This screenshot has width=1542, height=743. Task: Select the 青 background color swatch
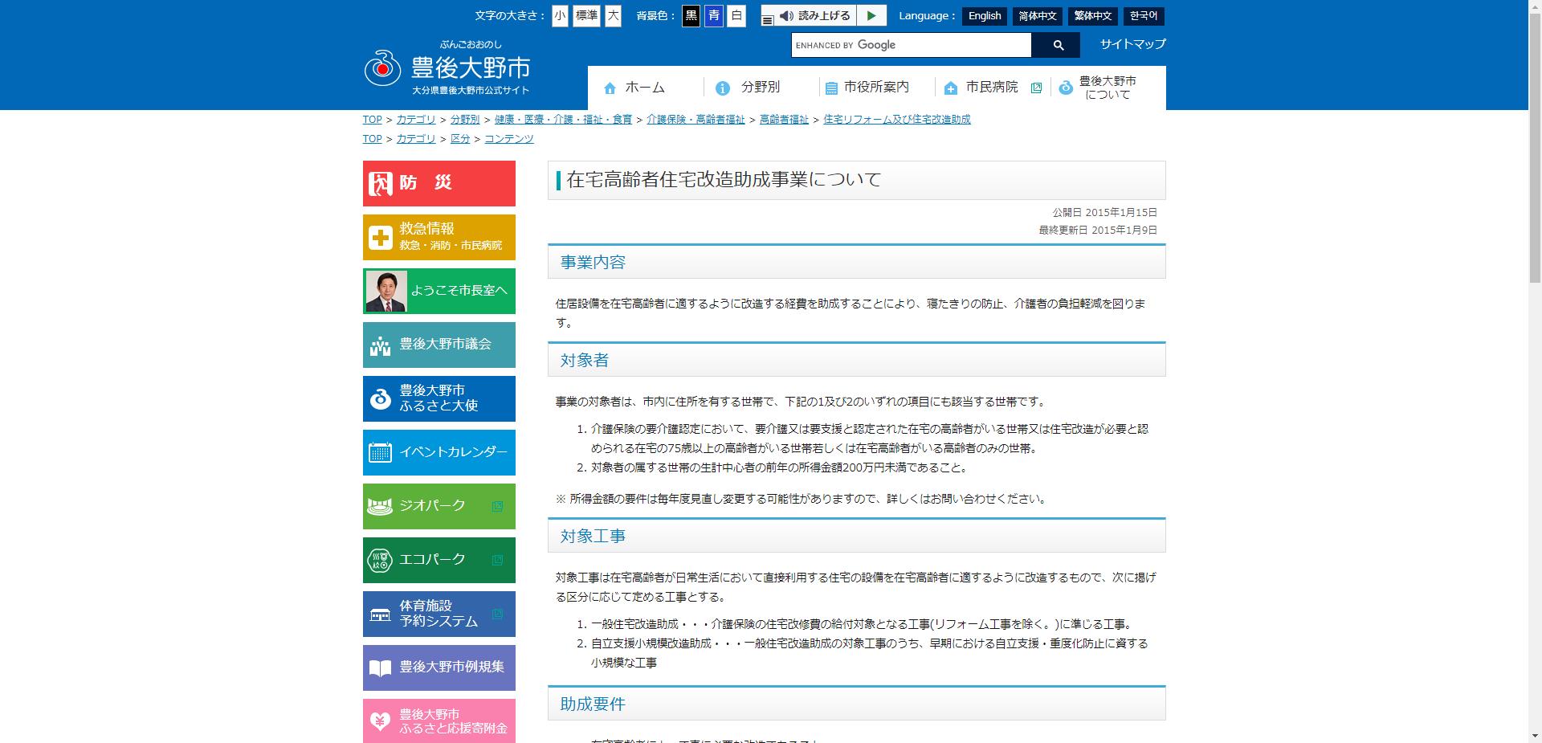click(713, 15)
